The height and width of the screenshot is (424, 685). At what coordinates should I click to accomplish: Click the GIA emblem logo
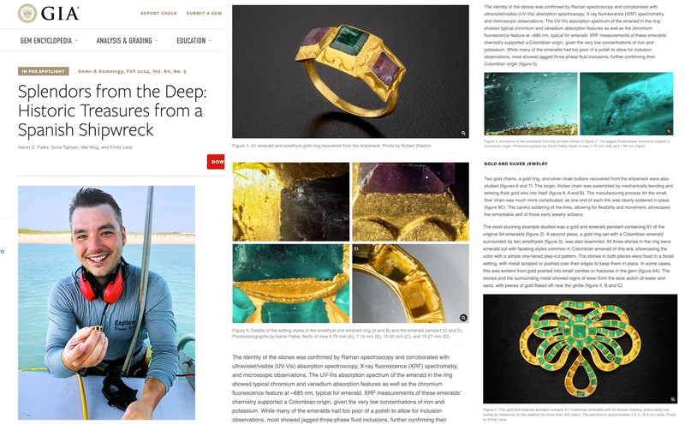click(x=27, y=14)
